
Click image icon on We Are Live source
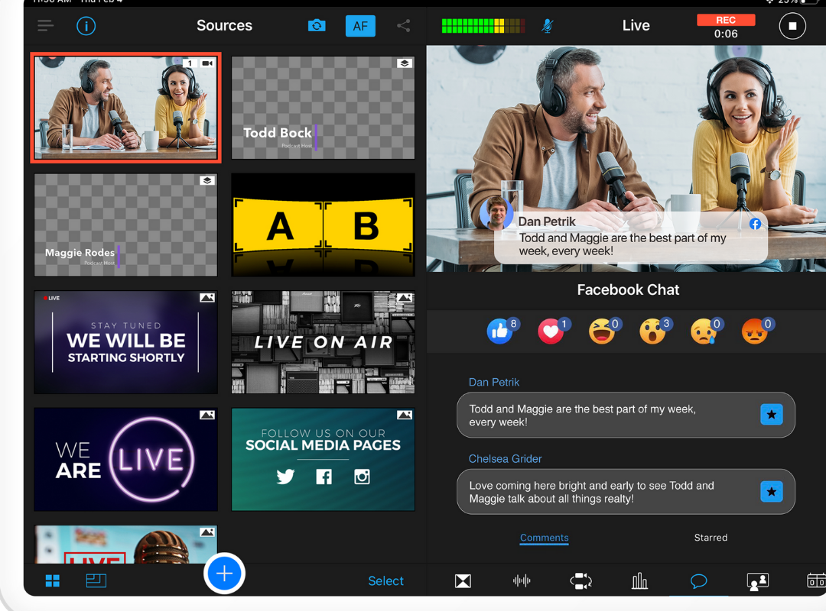[x=207, y=415]
